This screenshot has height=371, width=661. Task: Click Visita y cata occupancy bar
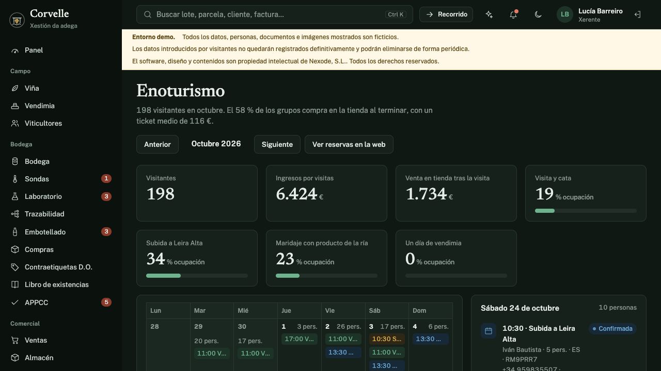586,211
